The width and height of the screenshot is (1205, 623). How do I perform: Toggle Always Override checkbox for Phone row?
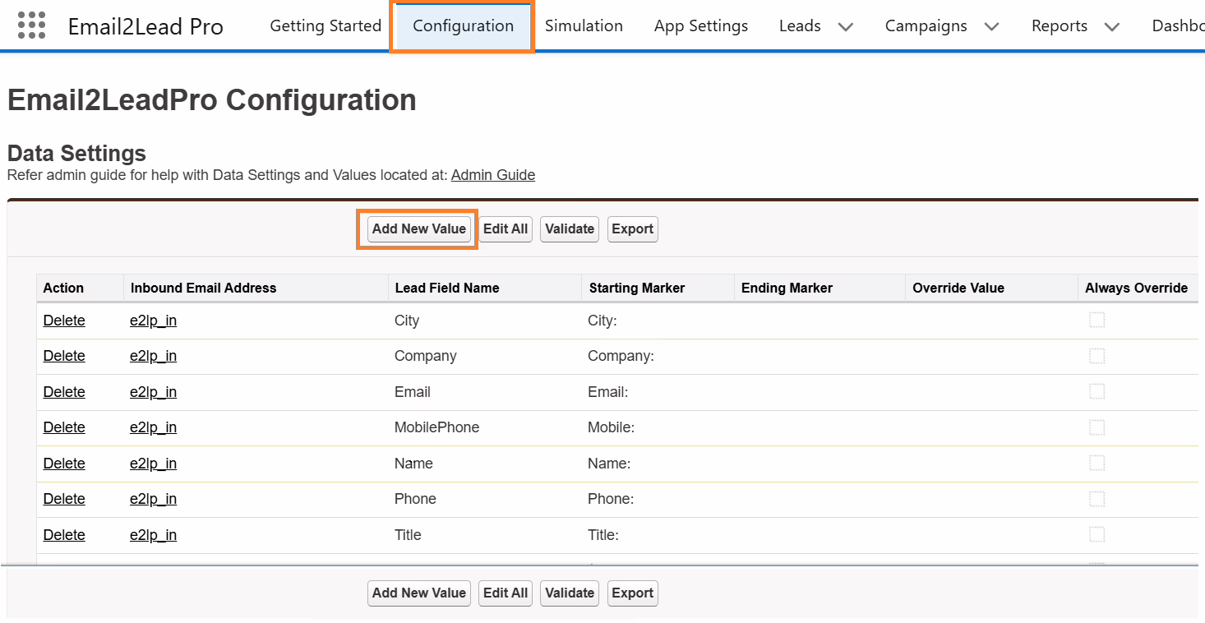pyautogui.click(x=1097, y=499)
